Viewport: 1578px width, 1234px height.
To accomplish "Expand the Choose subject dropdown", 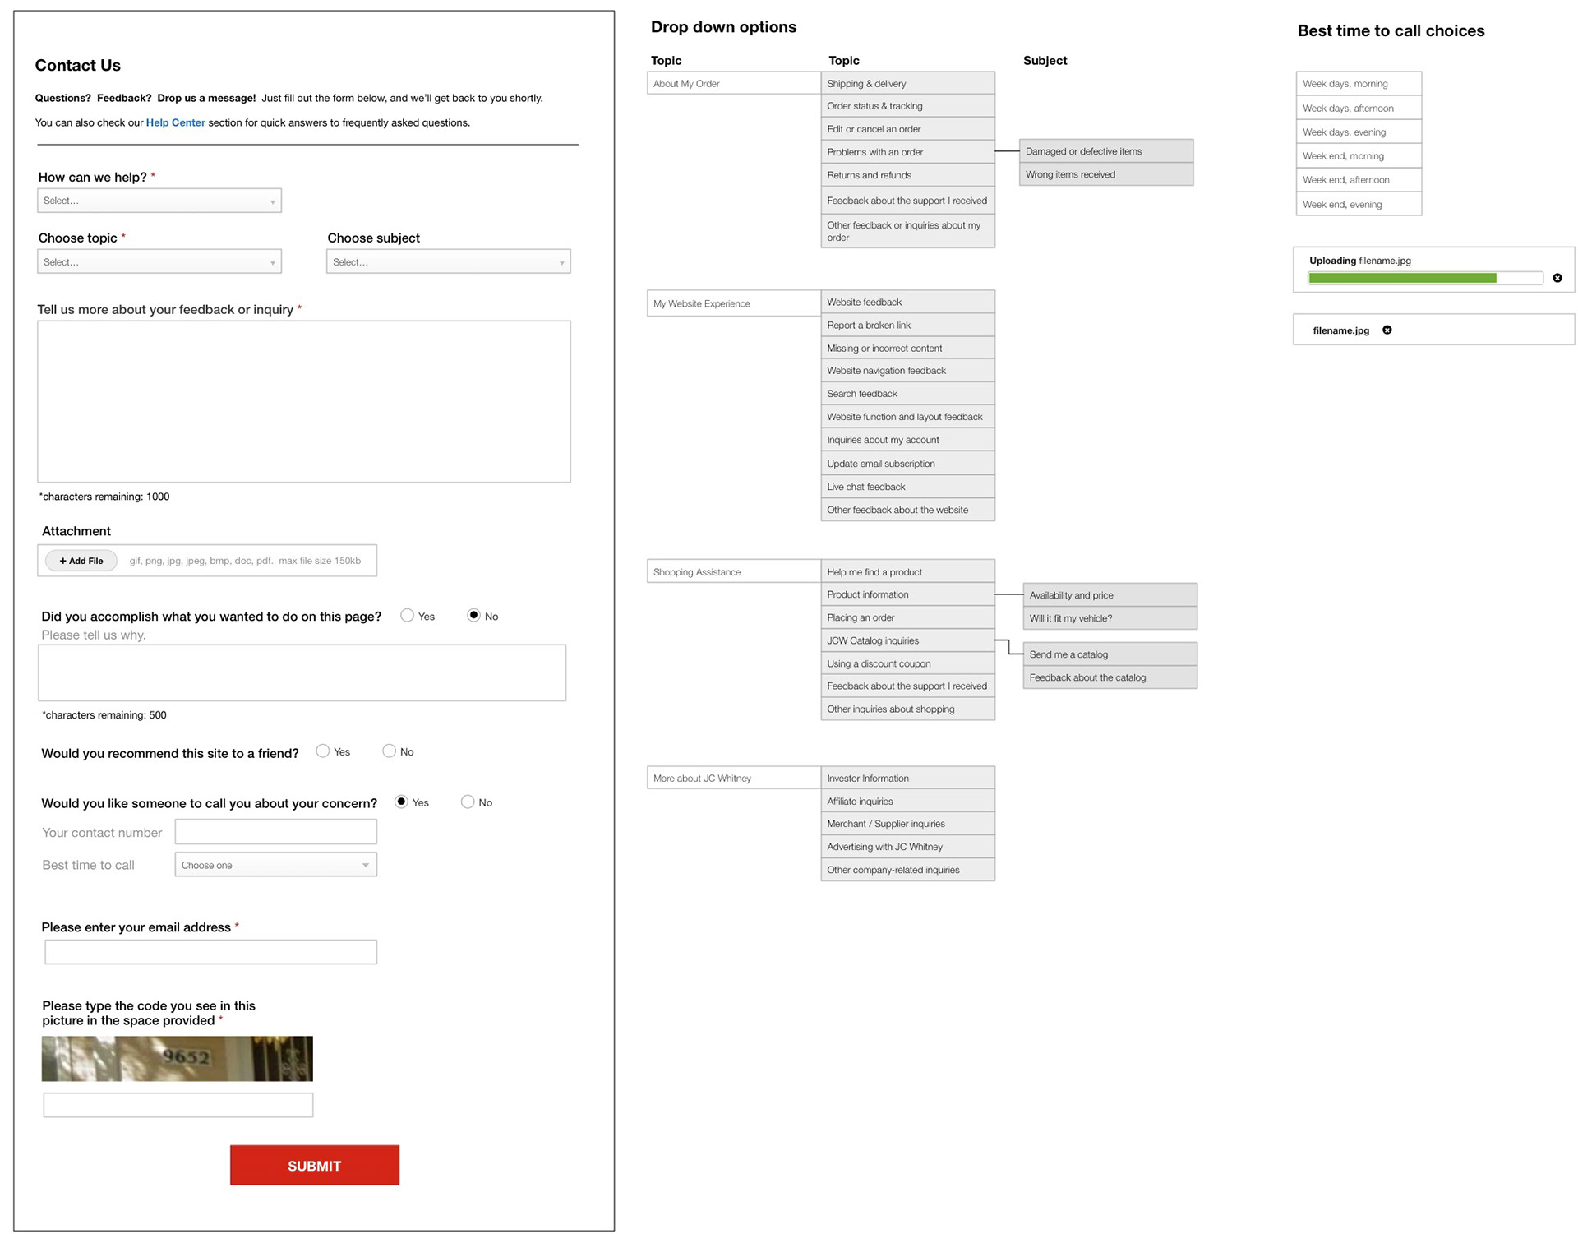I will (448, 261).
